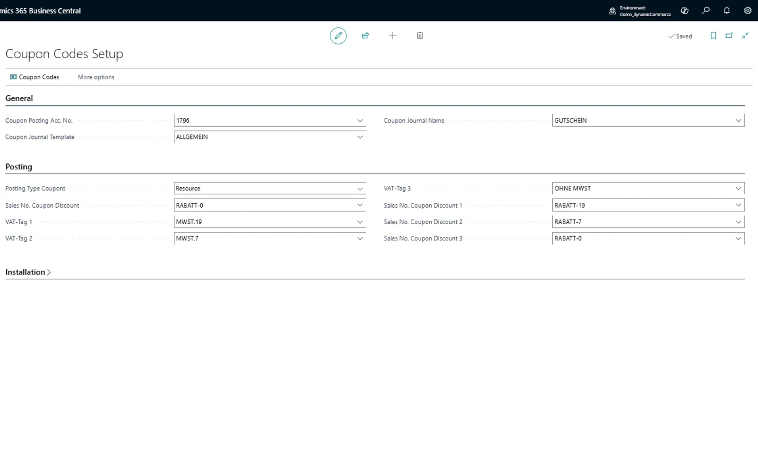Viewport: 758px width, 474px height.
Task: Open the notifications bell
Action: point(727,10)
